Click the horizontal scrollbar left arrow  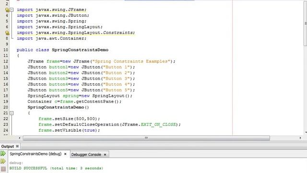click(19, 138)
